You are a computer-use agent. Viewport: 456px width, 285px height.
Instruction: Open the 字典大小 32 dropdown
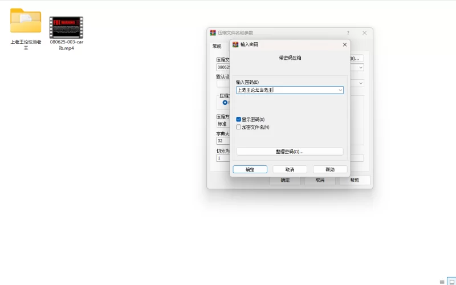tap(223, 141)
